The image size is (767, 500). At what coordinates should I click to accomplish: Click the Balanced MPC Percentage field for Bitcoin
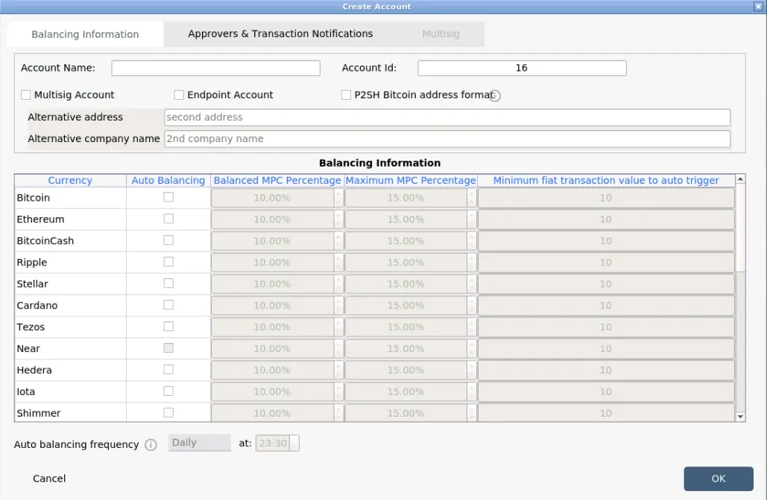(277, 198)
